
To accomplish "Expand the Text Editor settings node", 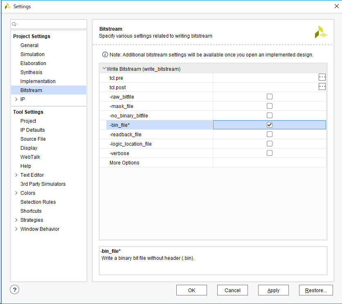I will point(16,175).
